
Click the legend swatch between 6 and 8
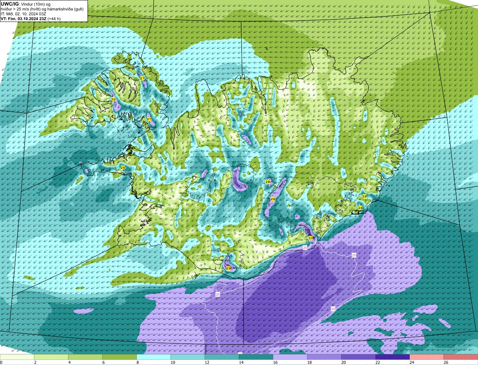pyautogui.click(x=119, y=357)
